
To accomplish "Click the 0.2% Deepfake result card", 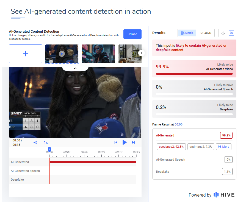I will point(194,109).
